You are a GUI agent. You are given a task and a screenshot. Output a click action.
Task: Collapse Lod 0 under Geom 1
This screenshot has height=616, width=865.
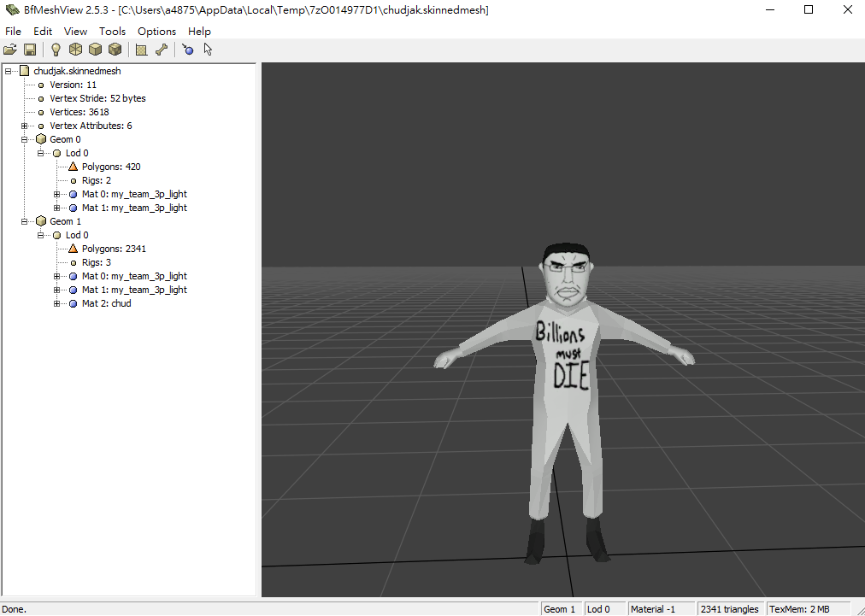tap(41, 235)
